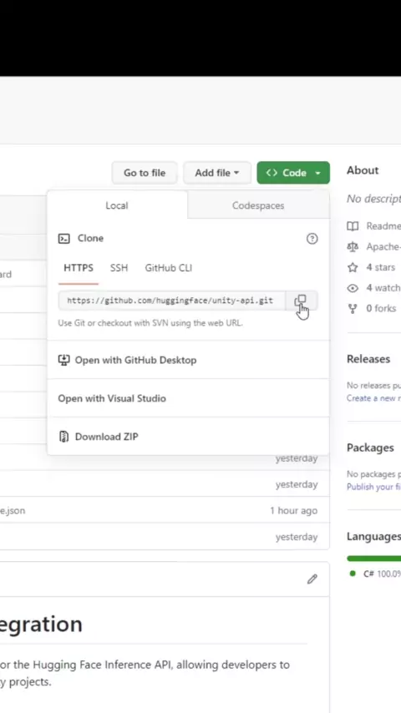This screenshot has height=713, width=401.
Task: Click the '1 hour ago' timestamp
Action: click(x=293, y=511)
